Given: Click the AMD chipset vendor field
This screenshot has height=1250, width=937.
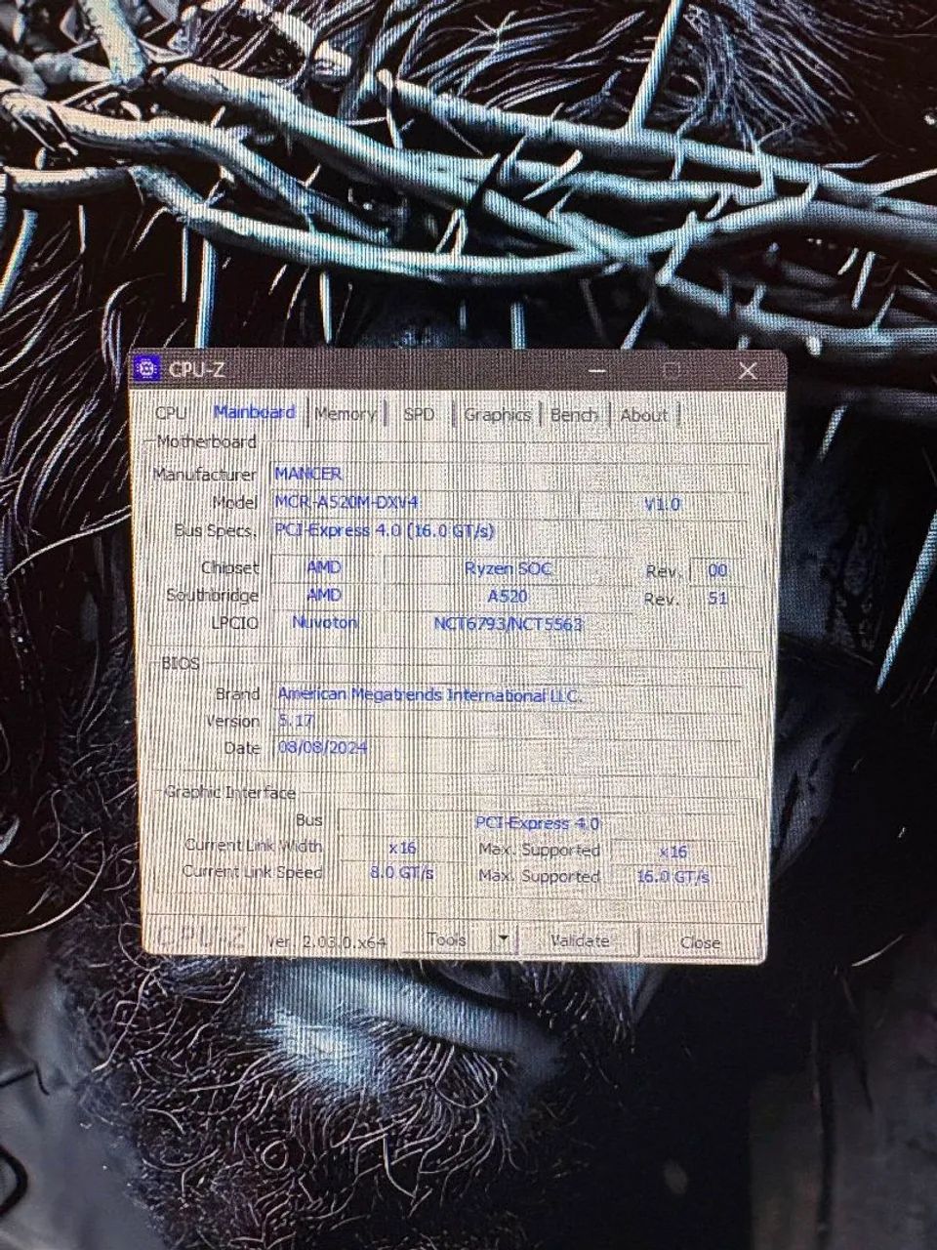Looking at the screenshot, I should (325, 567).
